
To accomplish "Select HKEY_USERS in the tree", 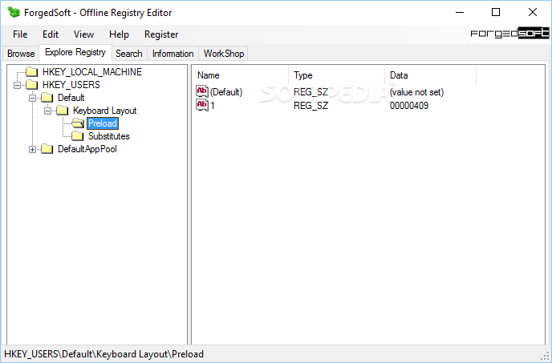I will pos(71,85).
